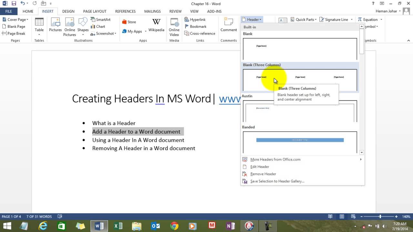Open More Headers from Office.com
The image size is (413, 232).
[x=302, y=159]
